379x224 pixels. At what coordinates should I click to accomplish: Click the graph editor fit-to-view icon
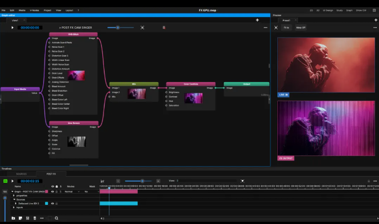[142, 28]
